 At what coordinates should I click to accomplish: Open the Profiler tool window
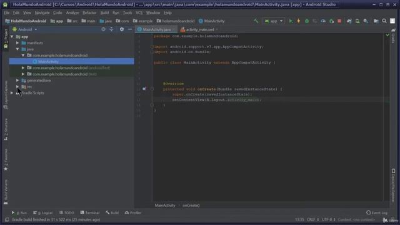(x=133, y=212)
